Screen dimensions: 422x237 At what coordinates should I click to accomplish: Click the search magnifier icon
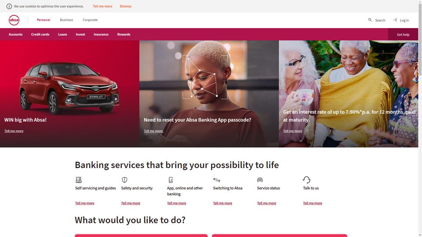coord(370,20)
